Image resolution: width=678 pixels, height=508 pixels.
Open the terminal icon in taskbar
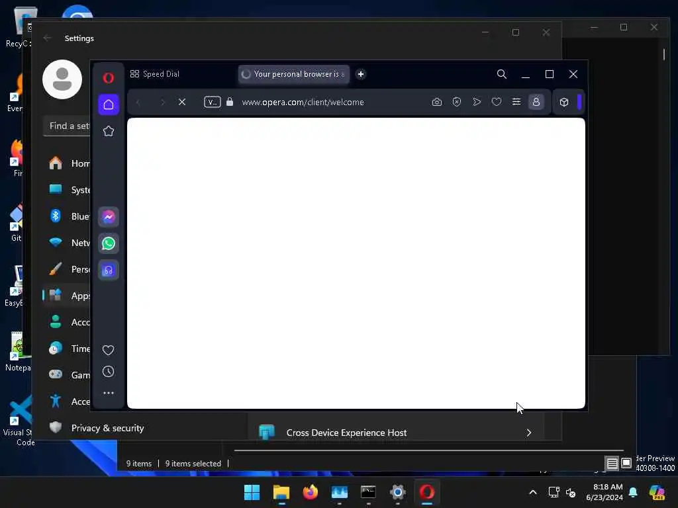click(x=368, y=492)
